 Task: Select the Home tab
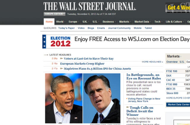click(x=49, y=22)
